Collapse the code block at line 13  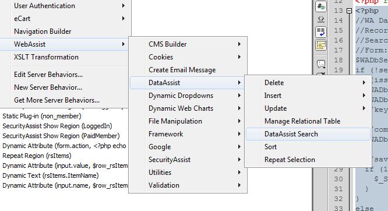click(x=349, y=11)
